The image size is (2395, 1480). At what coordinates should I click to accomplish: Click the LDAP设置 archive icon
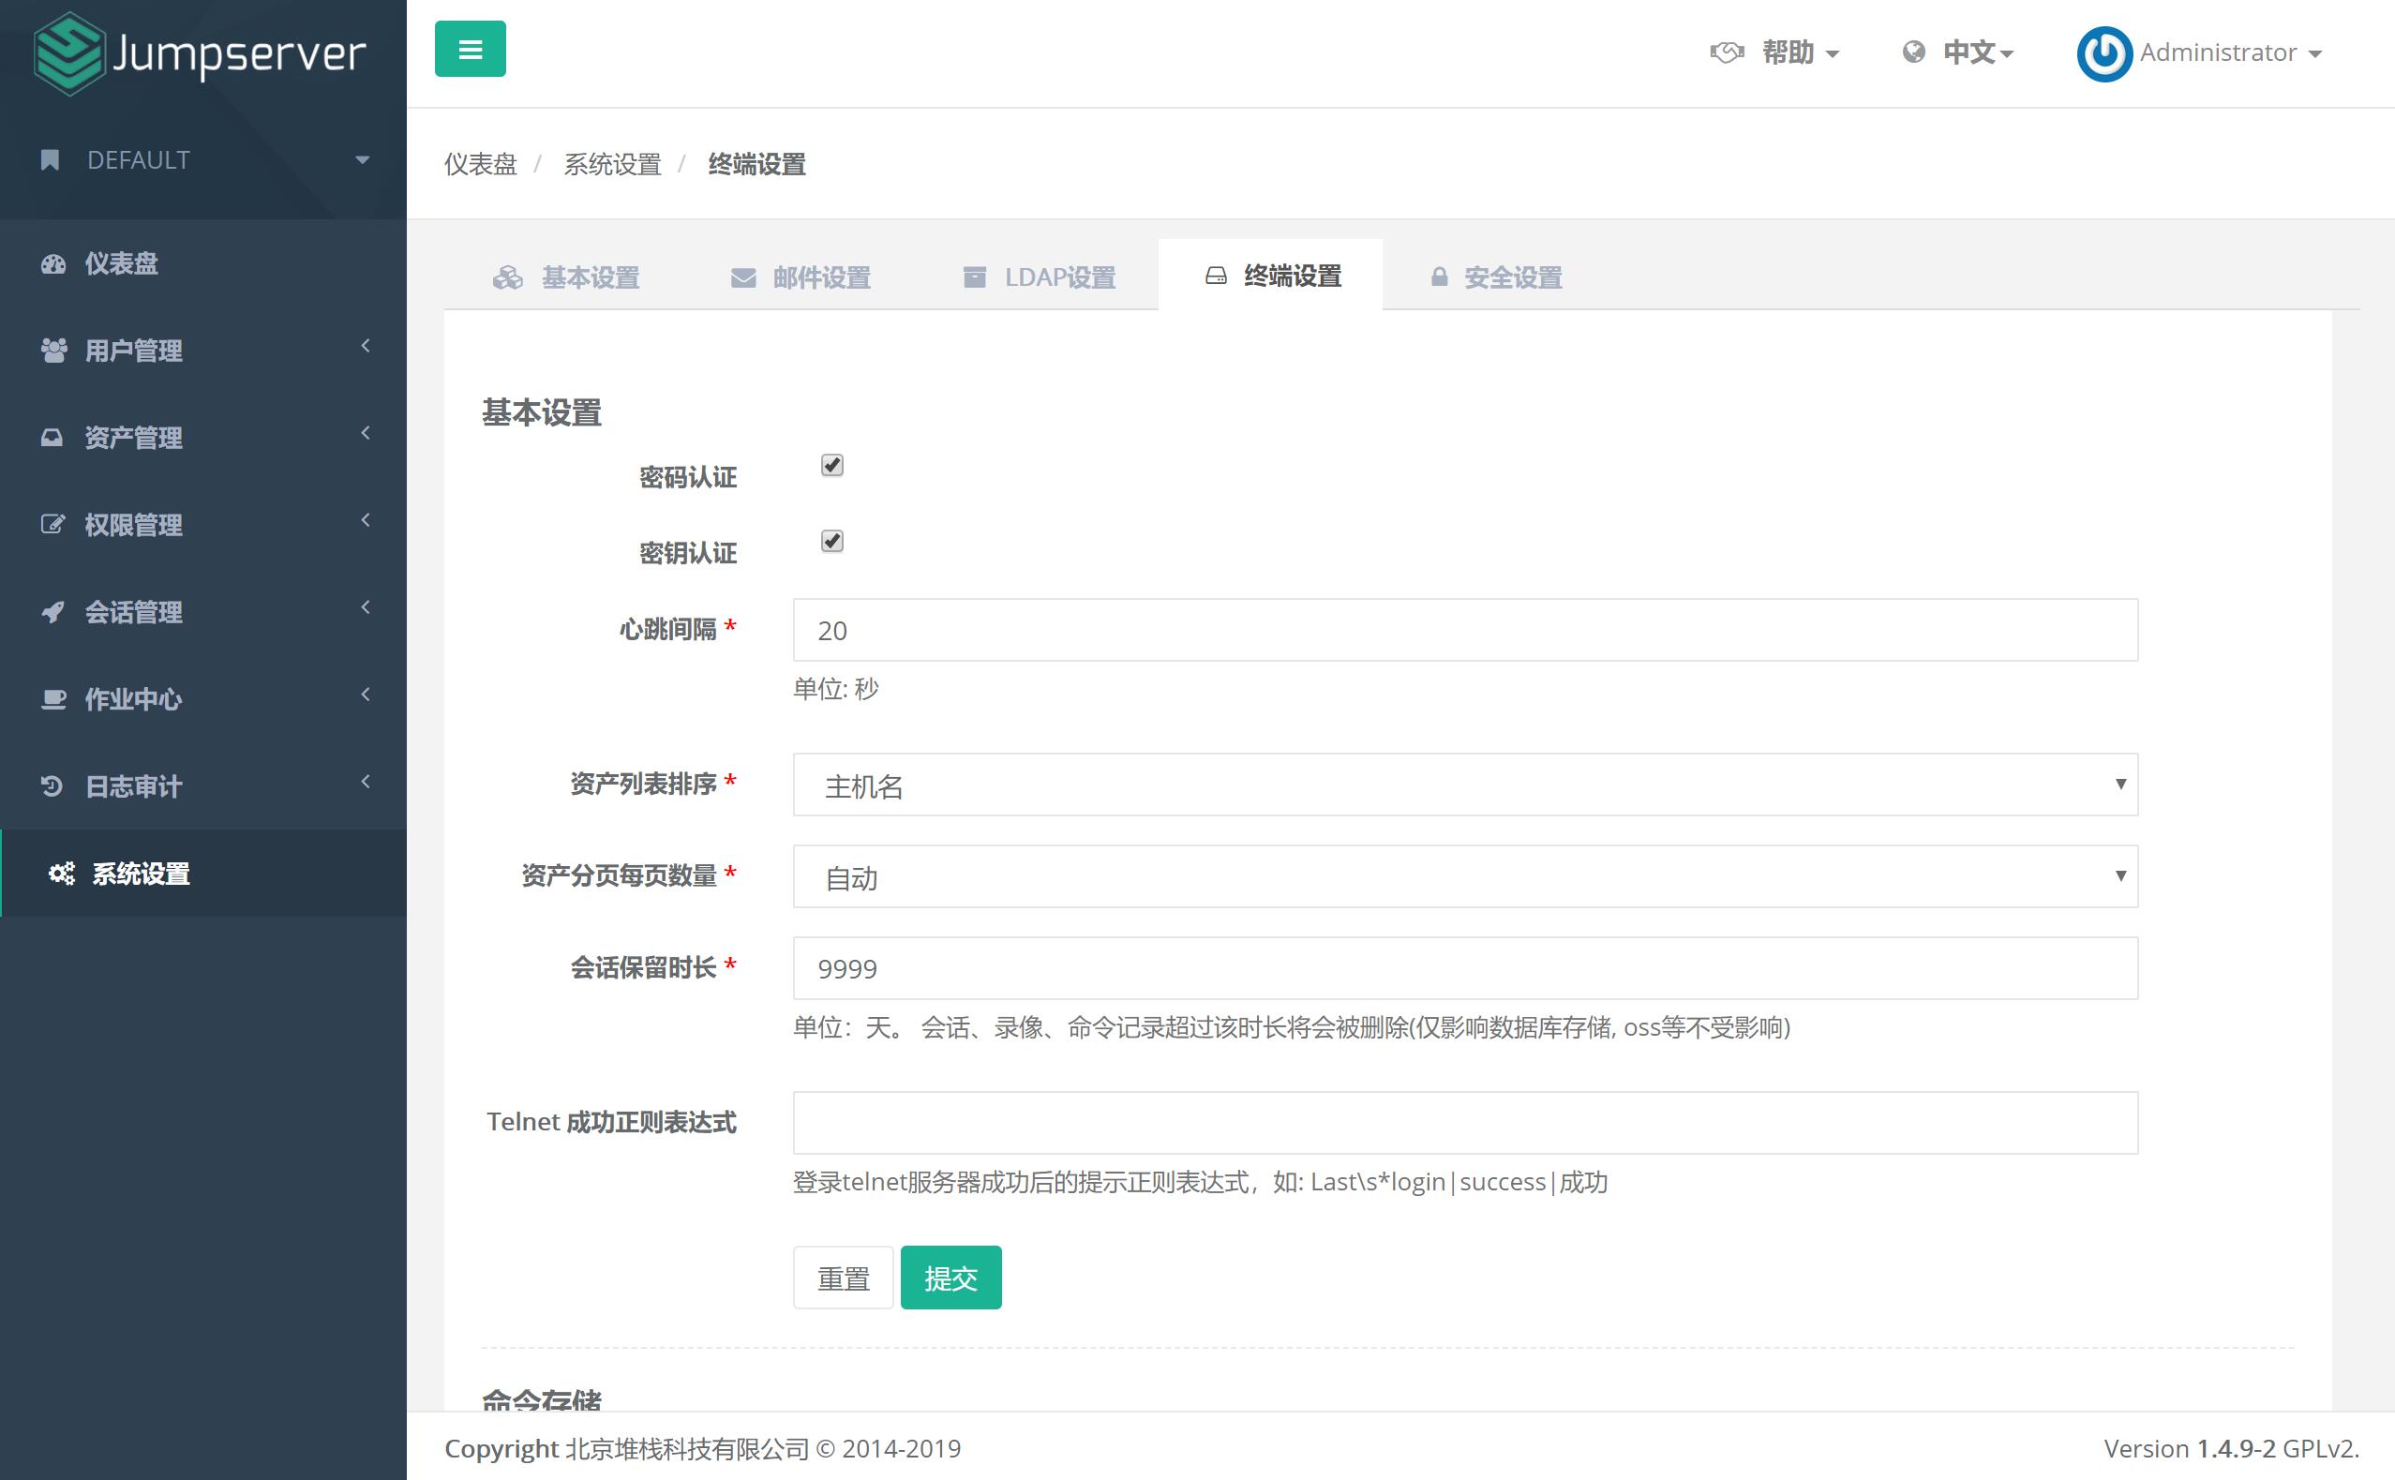coord(974,278)
